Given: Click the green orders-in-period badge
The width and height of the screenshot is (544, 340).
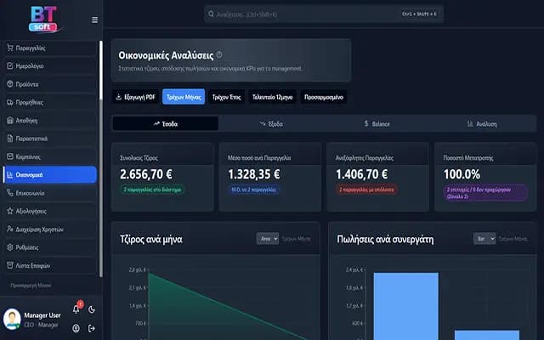Looking at the screenshot, I should tap(152, 190).
